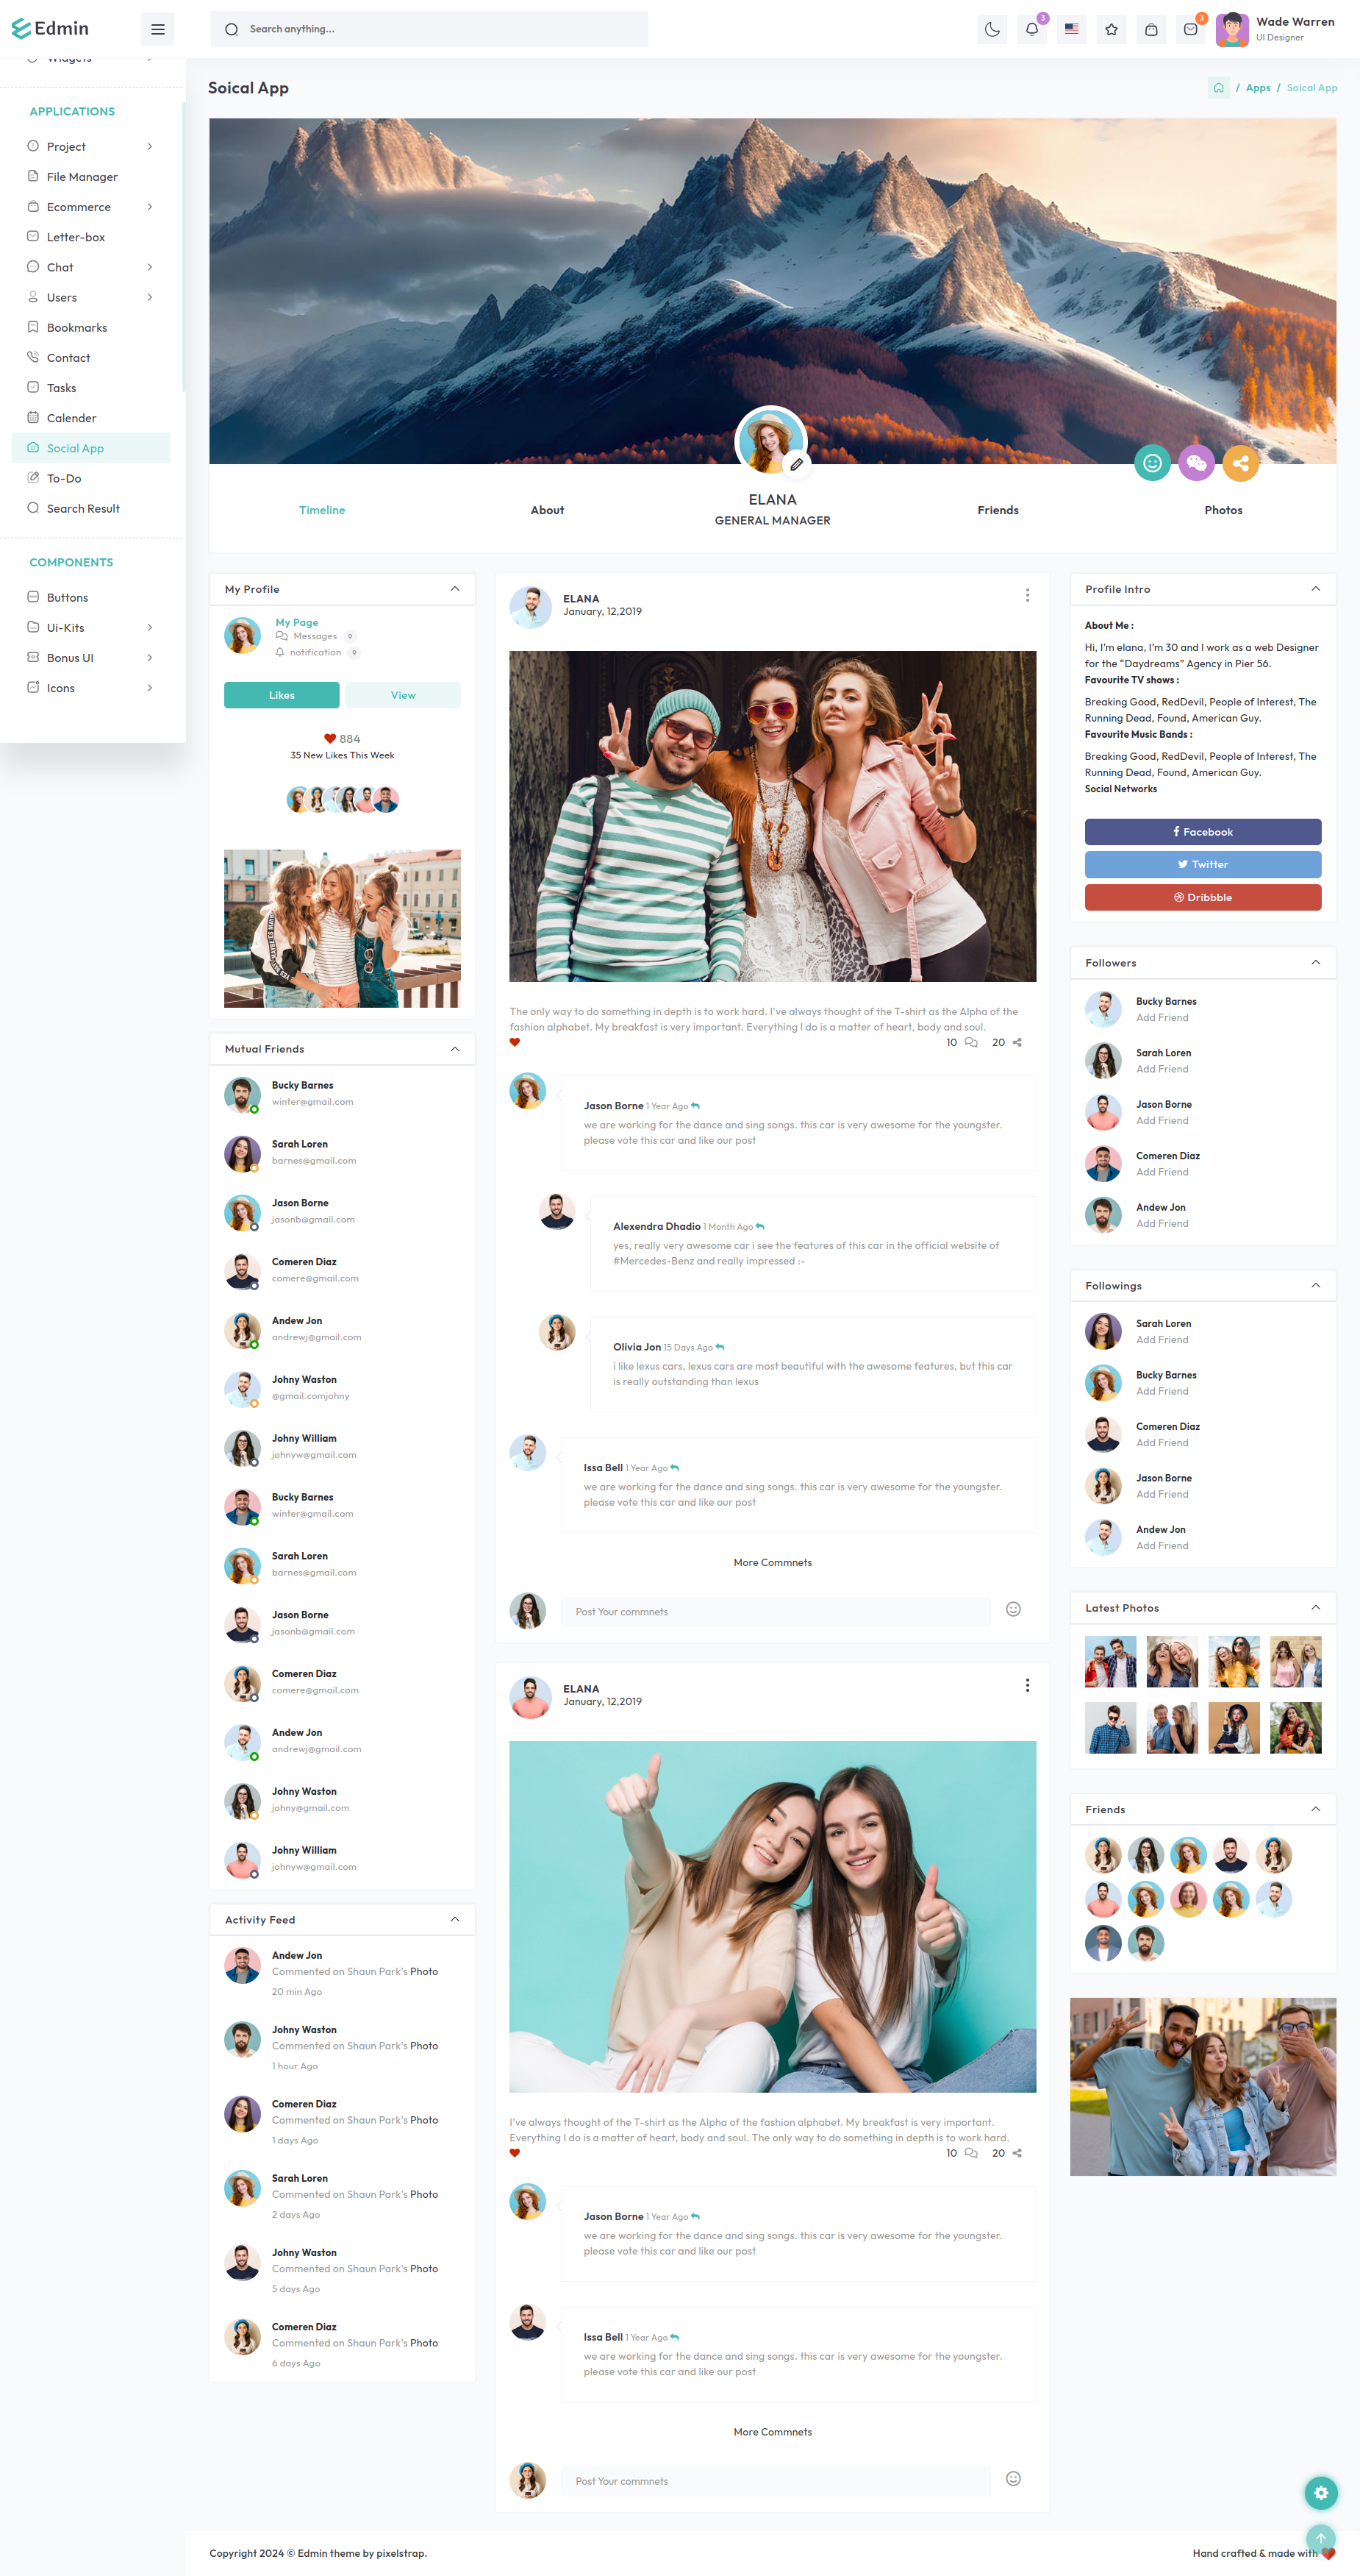The height and width of the screenshot is (2576, 1360).
Task: Collapse the My Profile panel
Action: pos(454,589)
